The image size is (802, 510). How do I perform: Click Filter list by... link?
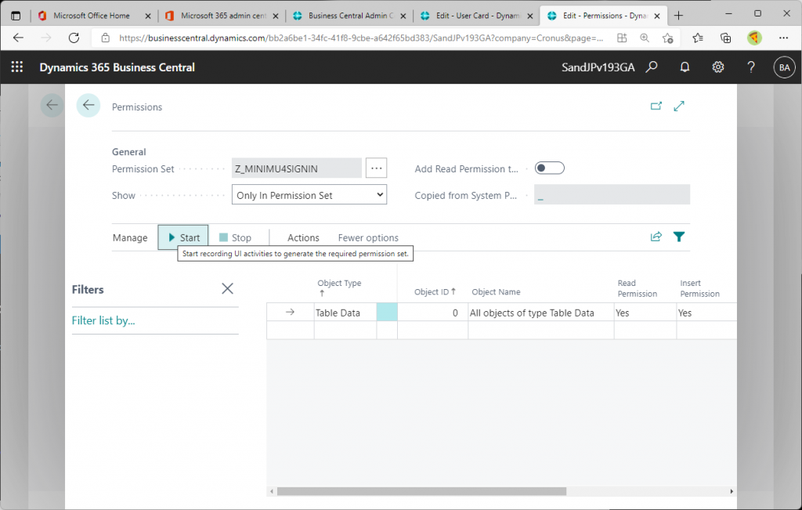point(103,320)
